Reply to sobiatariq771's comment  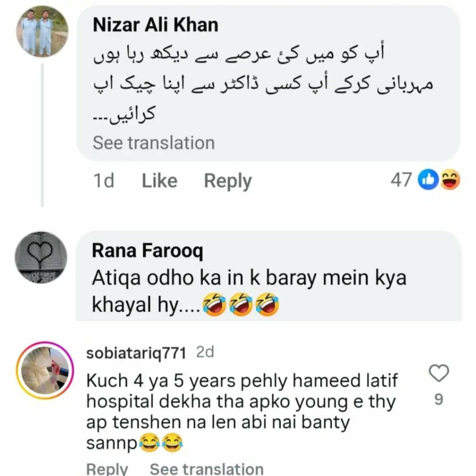[x=107, y=469]
